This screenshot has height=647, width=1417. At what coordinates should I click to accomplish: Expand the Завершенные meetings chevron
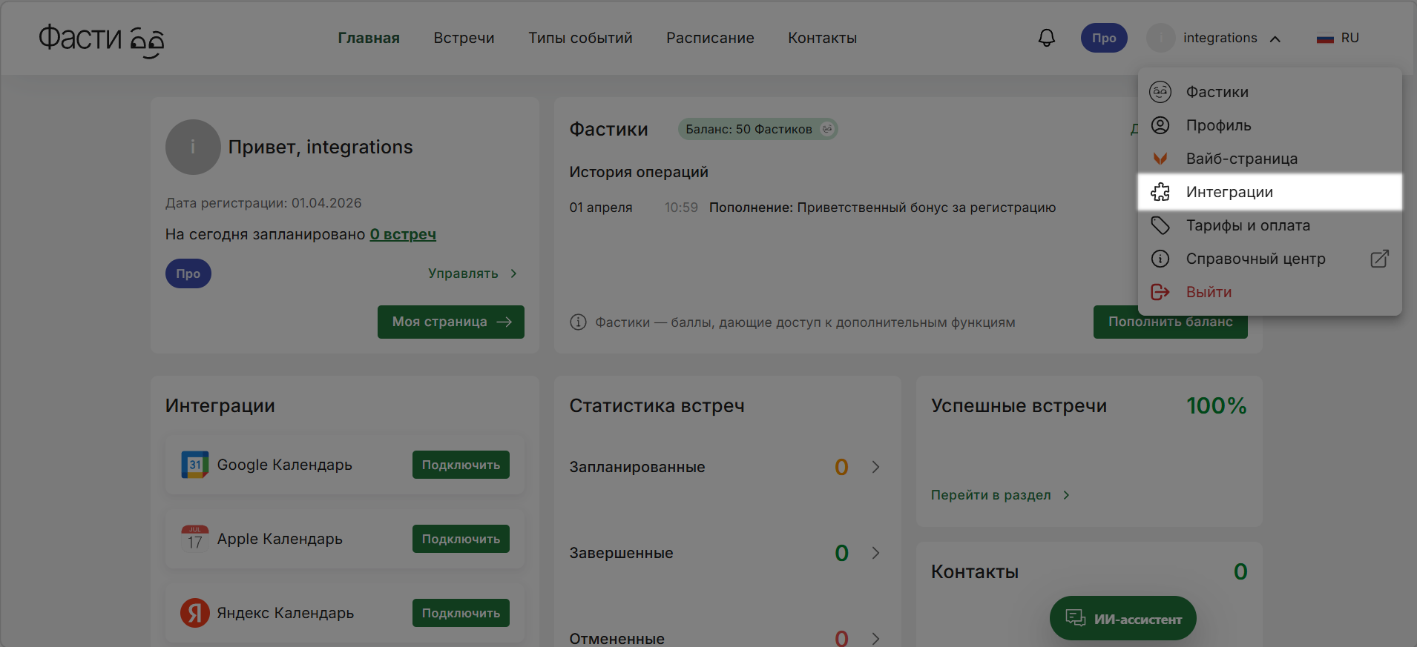(x=875, y=553)
